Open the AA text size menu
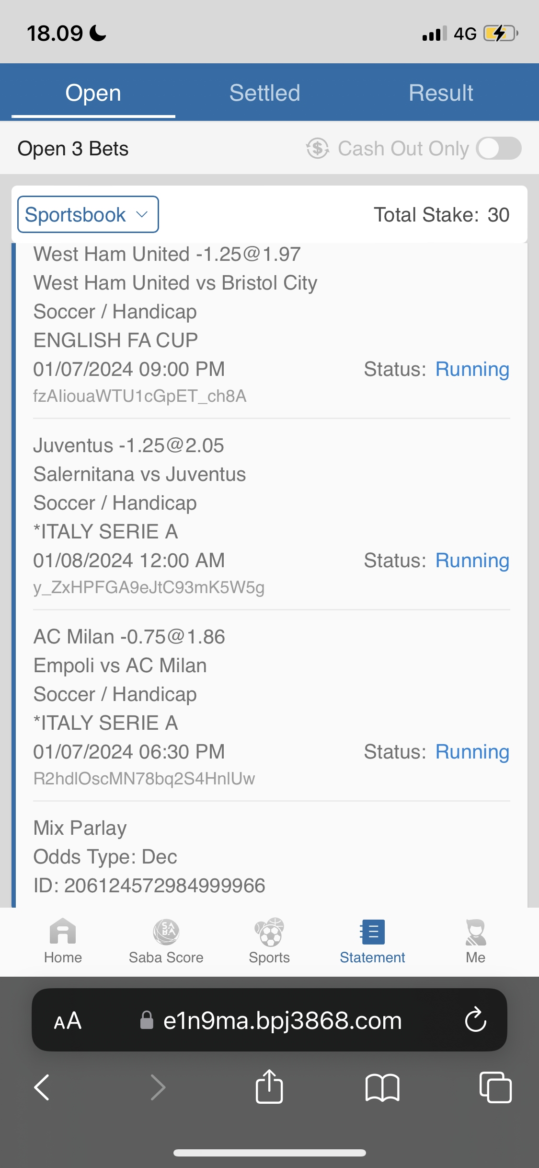Viewport: 539px width, 1168px height. coord(68,1021)
